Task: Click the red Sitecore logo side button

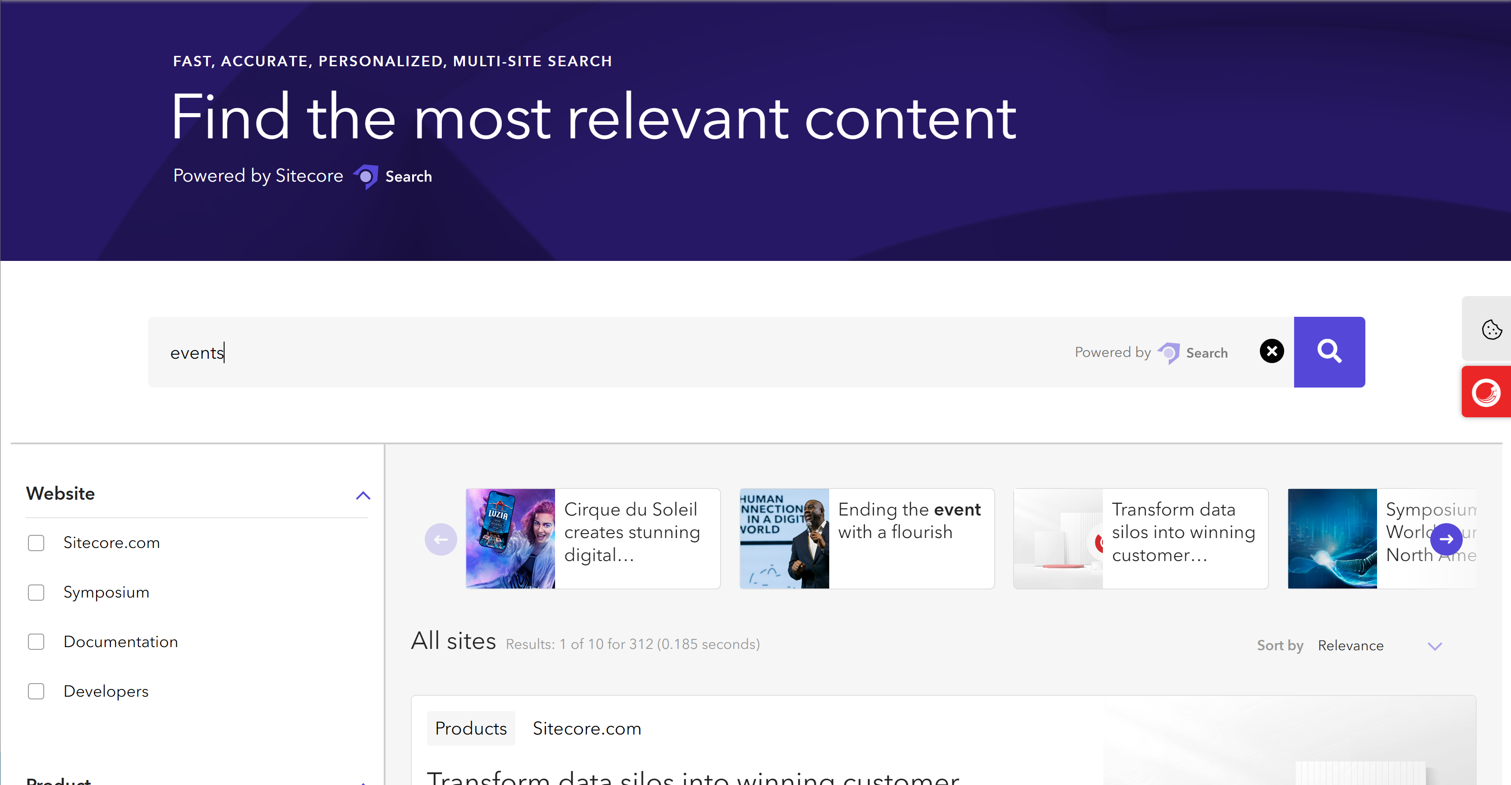Action: click(x=1486, y=392)
